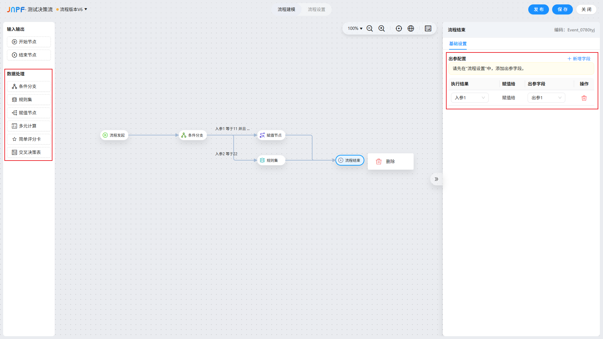Click the zoom out magnifier icon
The width and height of the screenshot is (603, 339).
pos(370,29)
